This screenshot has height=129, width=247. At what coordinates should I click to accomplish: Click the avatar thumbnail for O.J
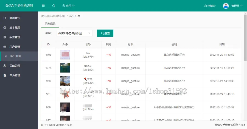[x=65, y=55]
